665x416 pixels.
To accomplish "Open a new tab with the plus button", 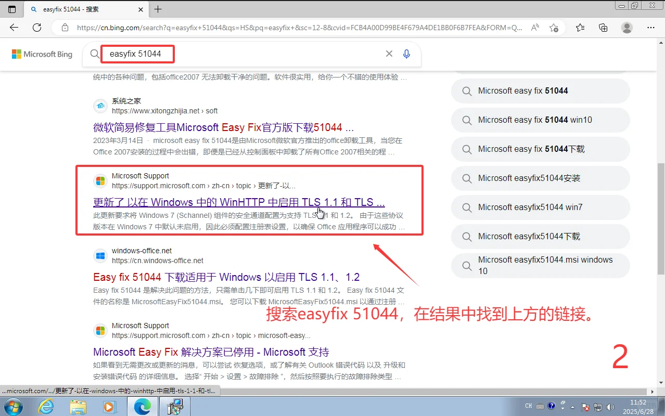I will coord(158,9).
